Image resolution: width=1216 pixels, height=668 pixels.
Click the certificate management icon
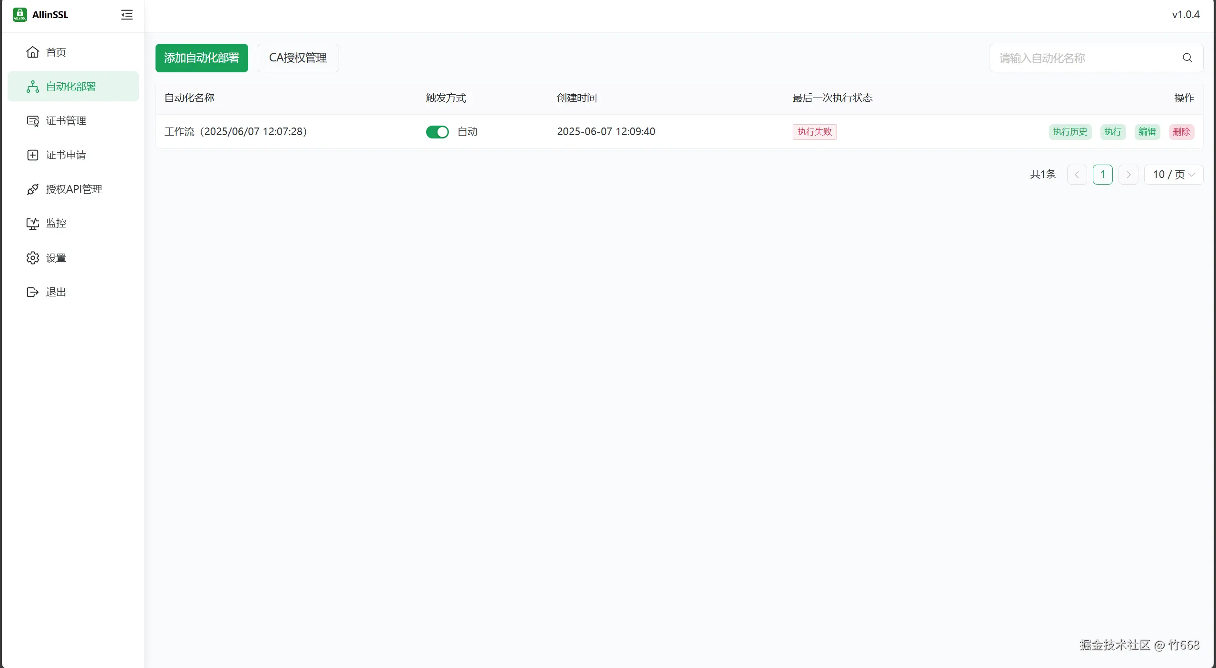[x=32, y=121]
